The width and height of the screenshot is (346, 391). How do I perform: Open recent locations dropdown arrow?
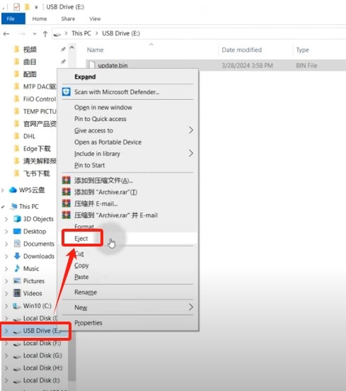tap(35, 34)
